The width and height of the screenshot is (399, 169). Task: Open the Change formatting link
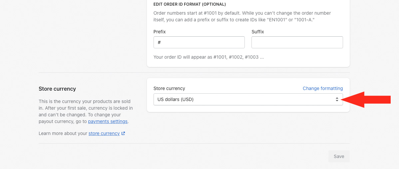[323, 88]
